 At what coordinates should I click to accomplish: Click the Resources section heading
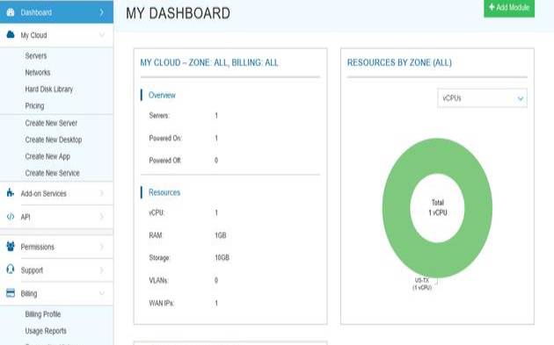(x=164, y=192)
